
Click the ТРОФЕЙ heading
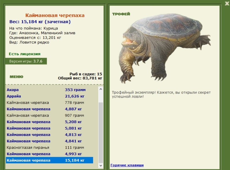tap(121, 14)
